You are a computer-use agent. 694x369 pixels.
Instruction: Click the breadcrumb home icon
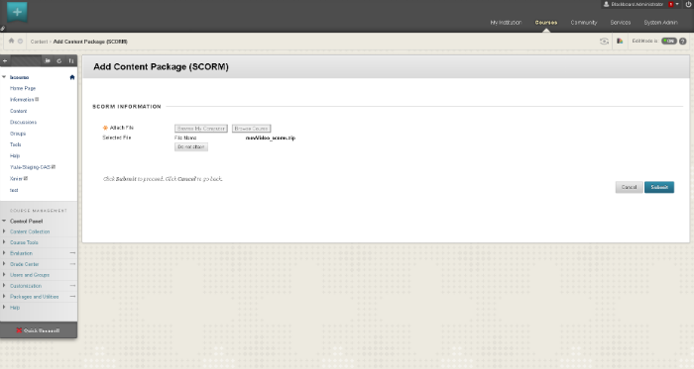[x=12, y=41]
